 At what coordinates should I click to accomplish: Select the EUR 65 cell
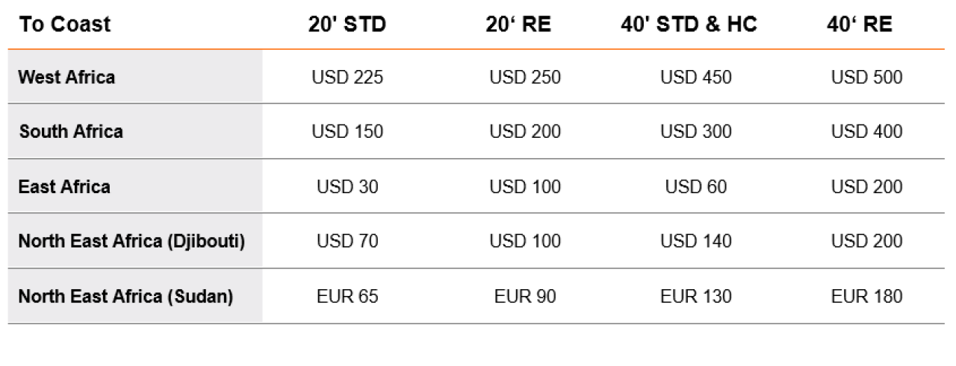[347, 297]
